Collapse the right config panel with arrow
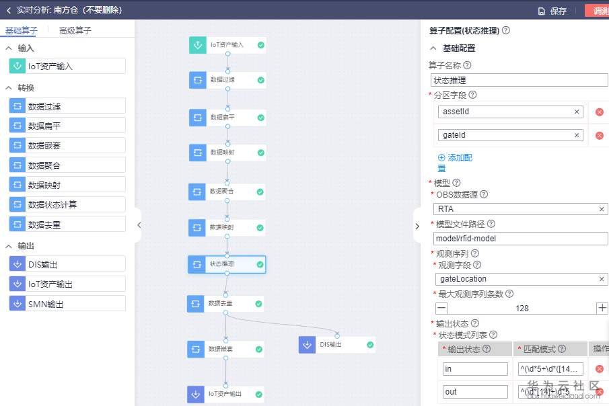This screenshot has width=609, height=406. [x=417, y=226]
